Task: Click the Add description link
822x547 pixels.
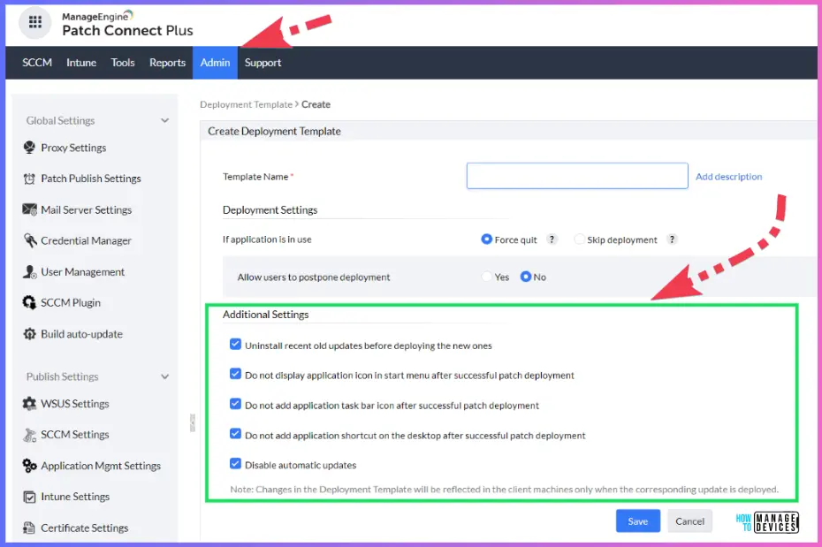Action: pos(728,177)
